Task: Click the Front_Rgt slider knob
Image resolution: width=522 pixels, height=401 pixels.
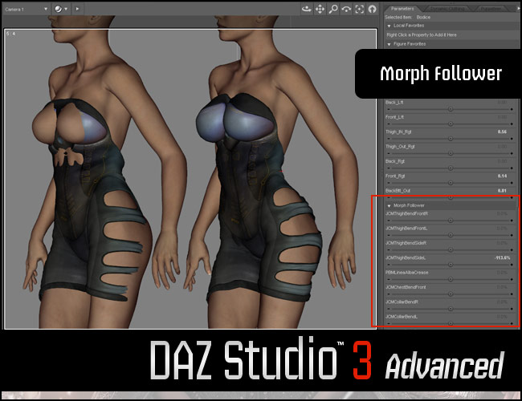Action: tap(451, 183)
